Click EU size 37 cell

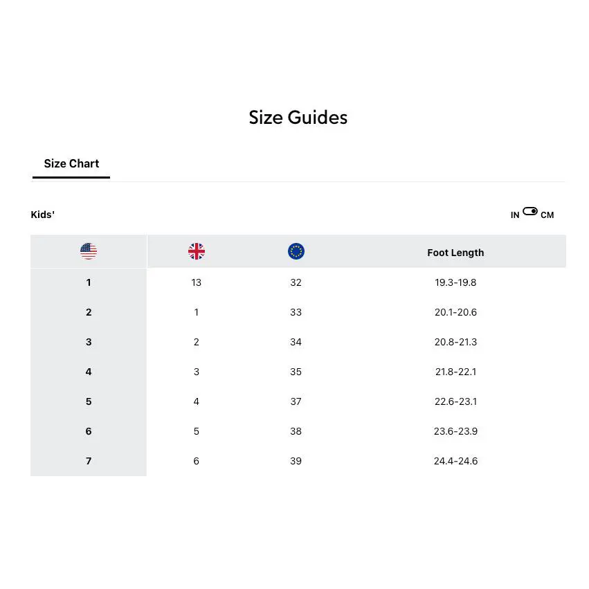pos(296,401)
